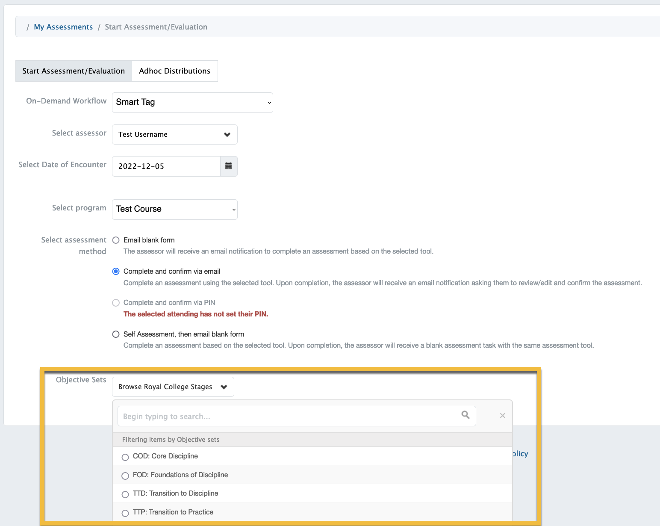Close the objective sets search panel
This screenshot has width=660, height=526.
(x=502, y=416)
